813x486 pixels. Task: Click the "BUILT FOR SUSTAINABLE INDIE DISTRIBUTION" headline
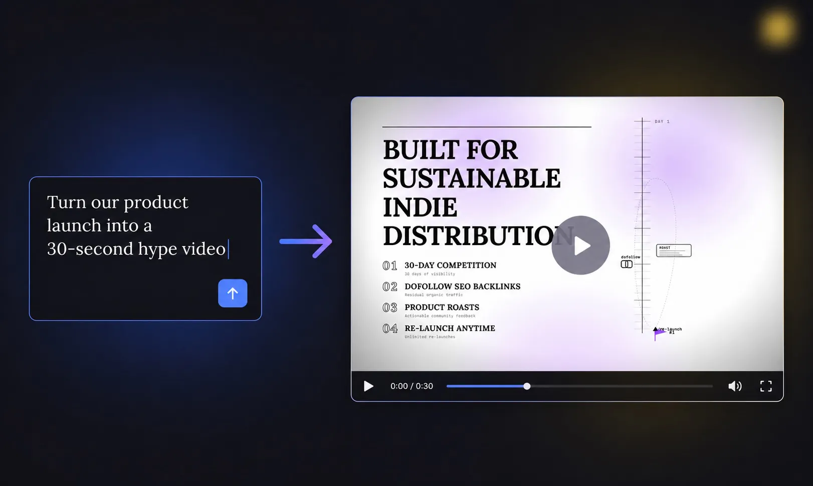pyautogui.click(x=479, y=193)
